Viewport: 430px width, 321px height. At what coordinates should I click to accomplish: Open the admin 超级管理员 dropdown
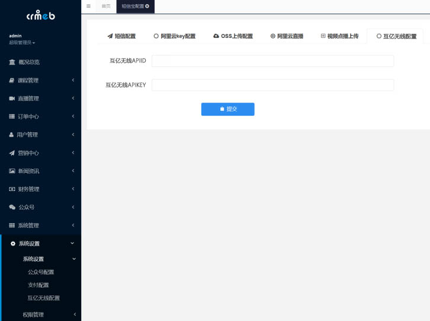pyautogui.click(x=22, y=43)
